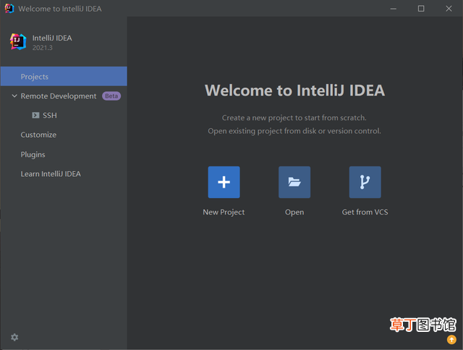Viewport: 463px width, 350px height.
Task: Click the IntelliJ icon in title bar
Action: (x=9, y=8)
